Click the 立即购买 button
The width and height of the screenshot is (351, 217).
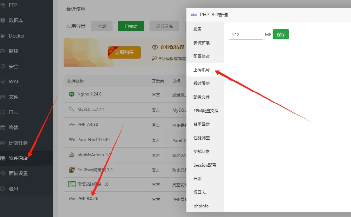pos(124,52)
